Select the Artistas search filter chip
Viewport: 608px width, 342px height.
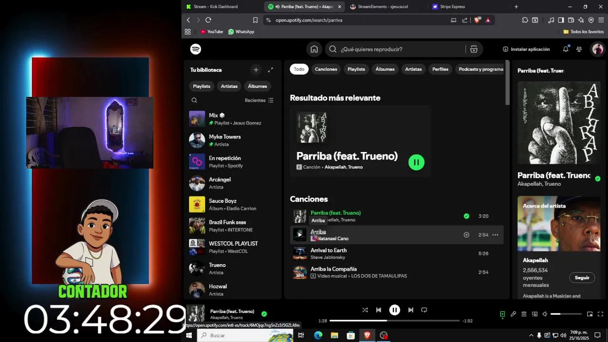413,69
